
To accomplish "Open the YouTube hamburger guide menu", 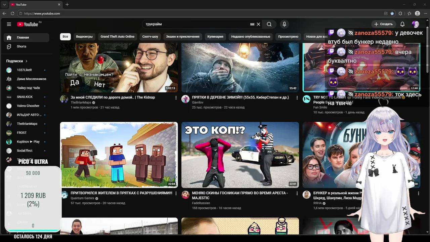I will tap(9, 24).
